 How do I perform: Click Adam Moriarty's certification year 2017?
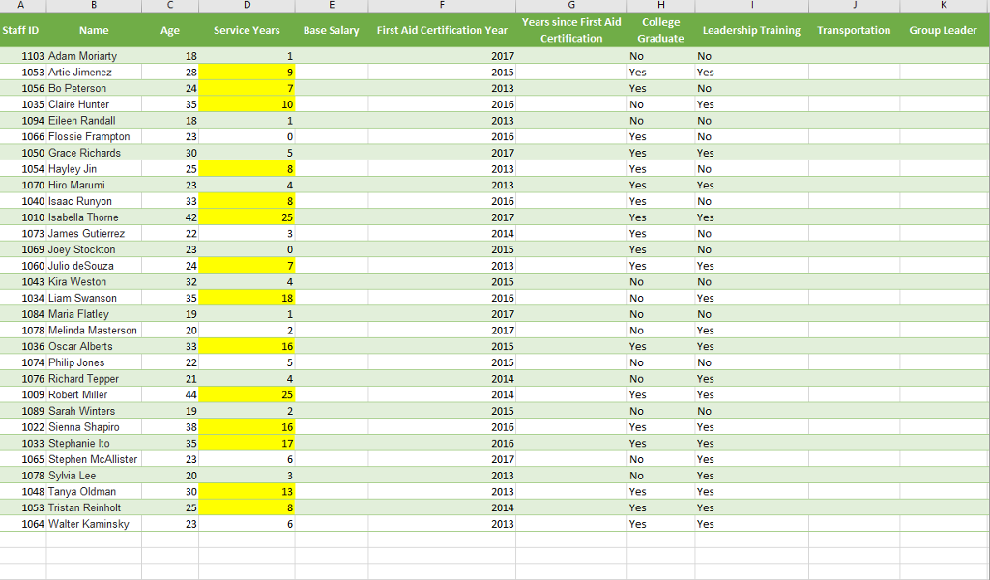[x=442, y=56]
